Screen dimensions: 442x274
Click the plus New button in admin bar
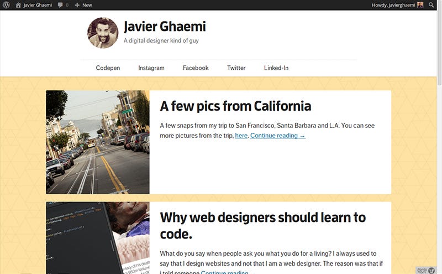[x=83, y=5]
